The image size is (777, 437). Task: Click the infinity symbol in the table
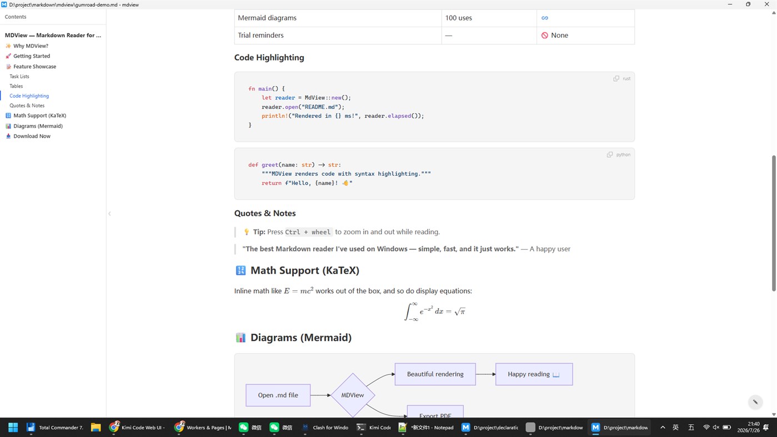pyautogui.click(x=545, y=18)
